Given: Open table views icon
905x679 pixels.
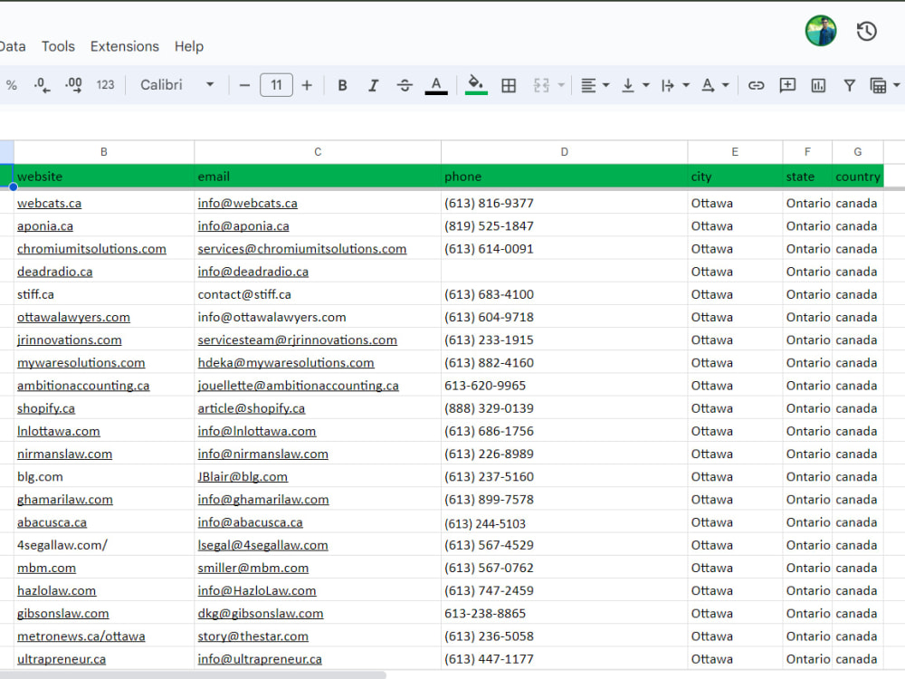Looking at the screenshot, I should click(879, 85).
